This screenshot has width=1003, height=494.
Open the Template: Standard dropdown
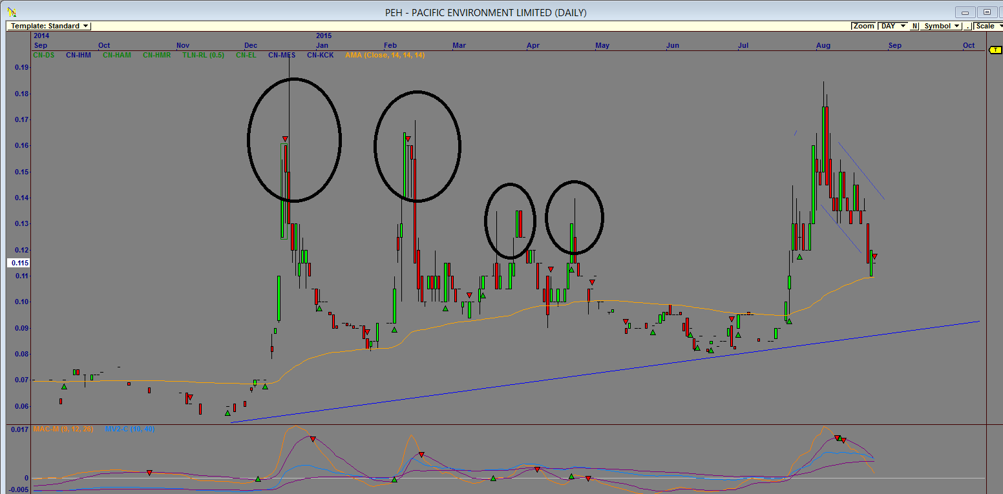(49, 26)
